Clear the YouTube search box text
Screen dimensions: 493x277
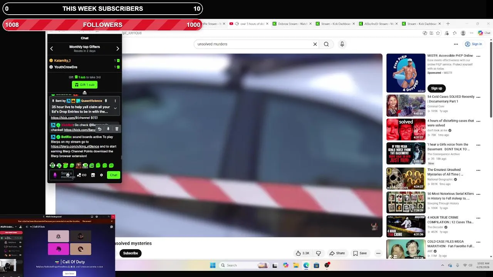(315, 44)
